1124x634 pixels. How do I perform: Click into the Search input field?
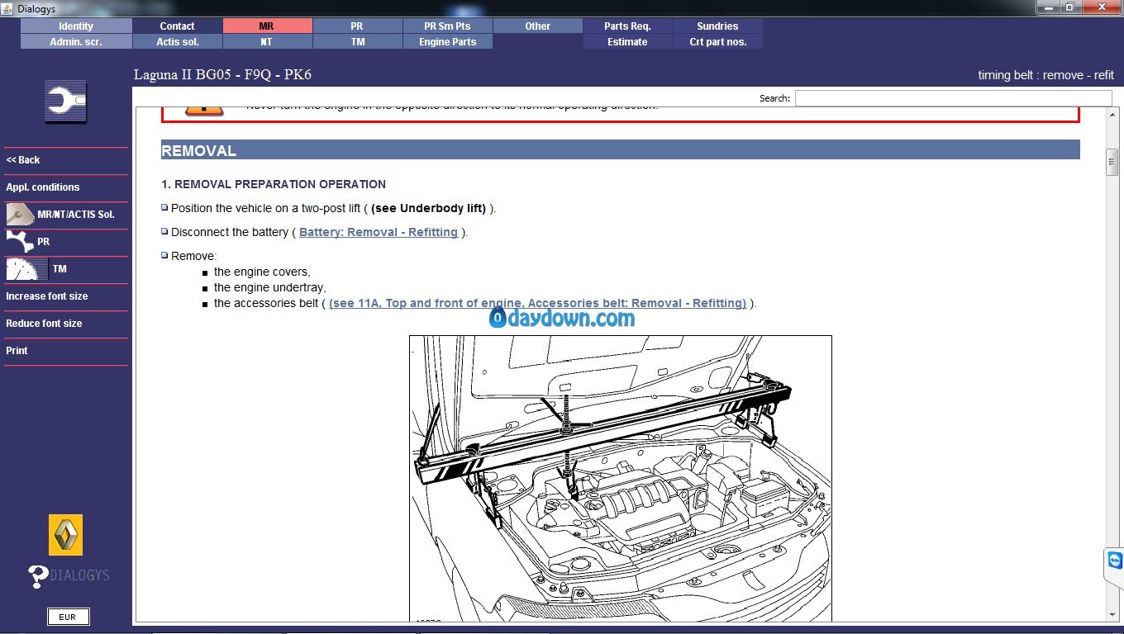pos(953,98)
